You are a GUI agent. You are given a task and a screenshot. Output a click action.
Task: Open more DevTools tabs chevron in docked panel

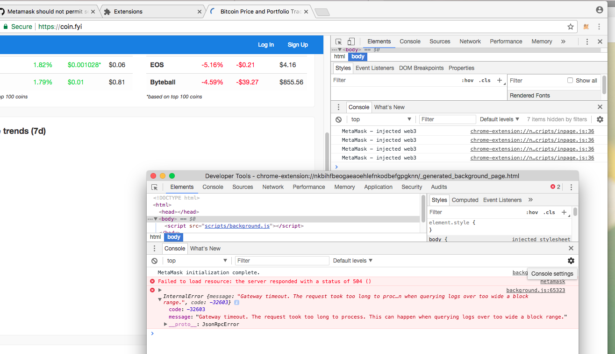(x=563, y=42)
